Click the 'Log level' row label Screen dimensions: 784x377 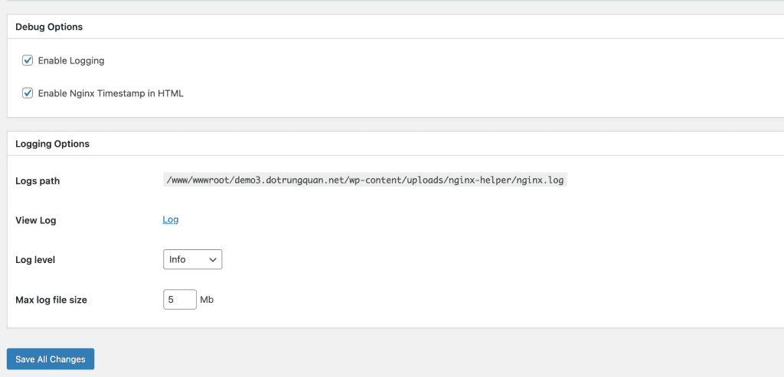(35, 260)
